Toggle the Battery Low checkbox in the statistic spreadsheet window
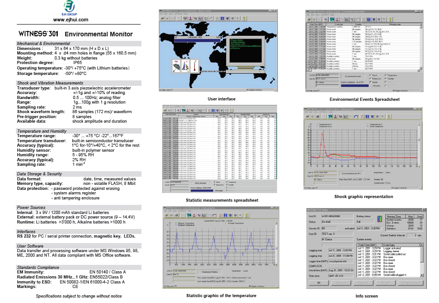439x303 pixels. pyautogui.click(x=215, y=185)
